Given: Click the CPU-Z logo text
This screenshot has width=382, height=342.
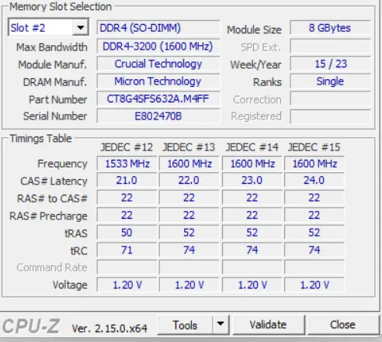Looking at the screenshot, I should 31,326.
